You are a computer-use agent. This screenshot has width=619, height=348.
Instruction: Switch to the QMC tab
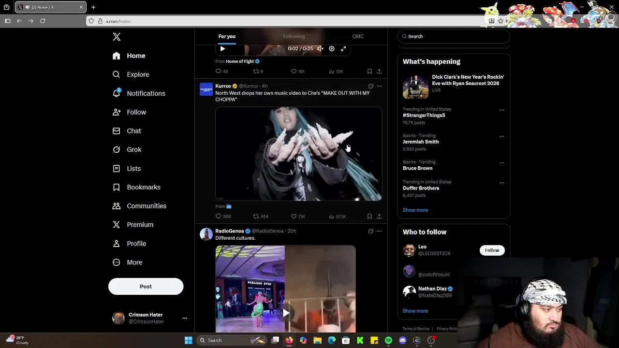(x=358, y=36)
